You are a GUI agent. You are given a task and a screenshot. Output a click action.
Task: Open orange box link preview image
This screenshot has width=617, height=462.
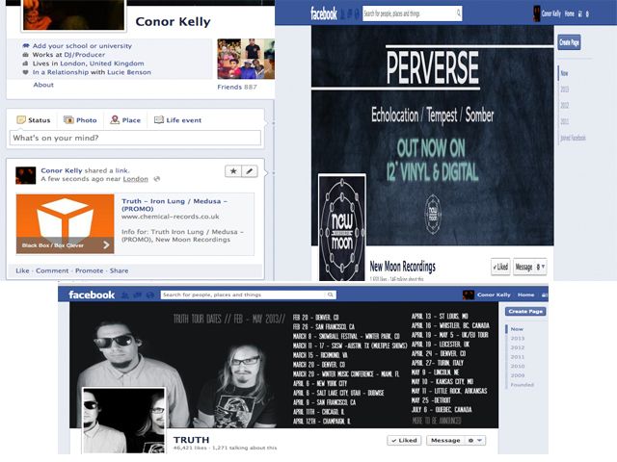tap(65, 223)
